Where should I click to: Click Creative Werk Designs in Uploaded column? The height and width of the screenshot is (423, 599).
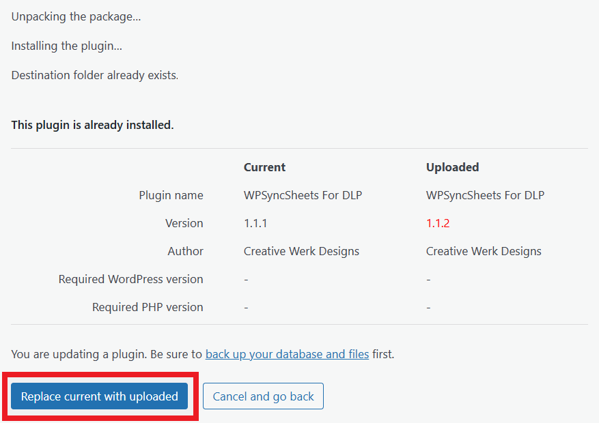pyautogui.click(x=484, y=251)
